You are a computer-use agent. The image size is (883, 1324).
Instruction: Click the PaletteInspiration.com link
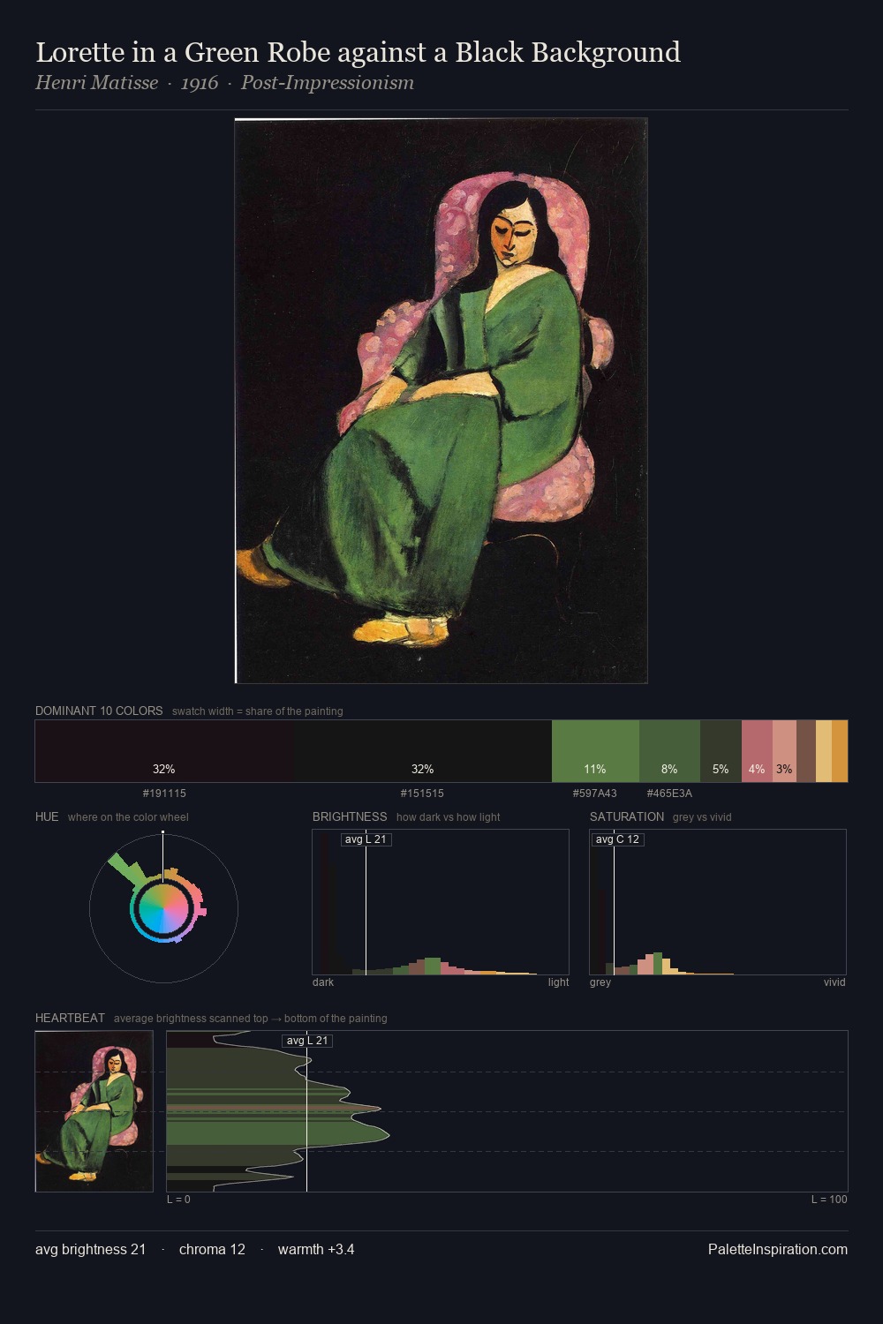coord(778,1249)
